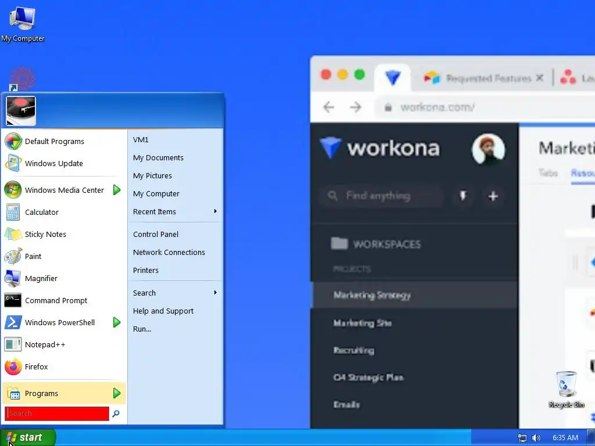595x446 pixels.
Task: Click the volume speaker icon in system tray
Action: (x=536, y=438)
